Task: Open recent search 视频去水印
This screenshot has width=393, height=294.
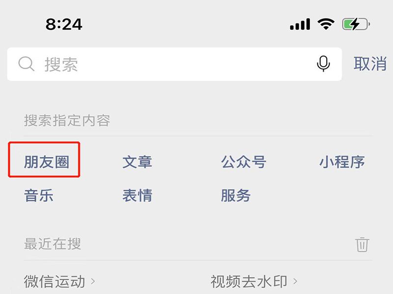Action: (x=249, y=281)
